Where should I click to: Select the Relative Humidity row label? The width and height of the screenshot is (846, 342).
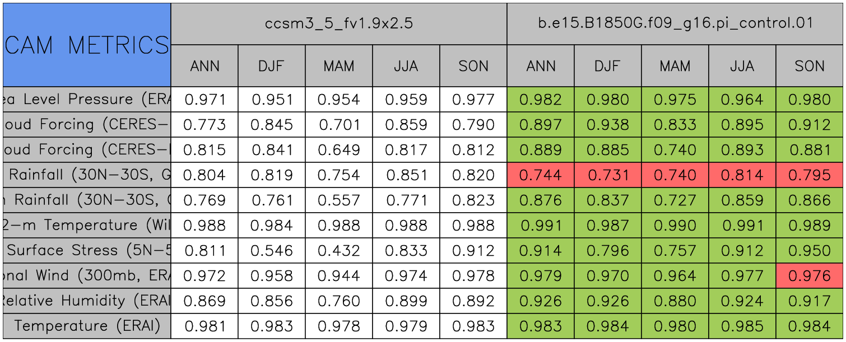[87, 301]
